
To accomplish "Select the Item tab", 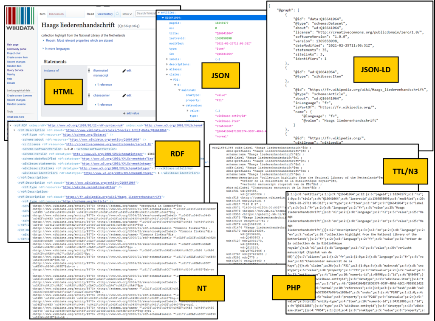I will click(42, 14).
